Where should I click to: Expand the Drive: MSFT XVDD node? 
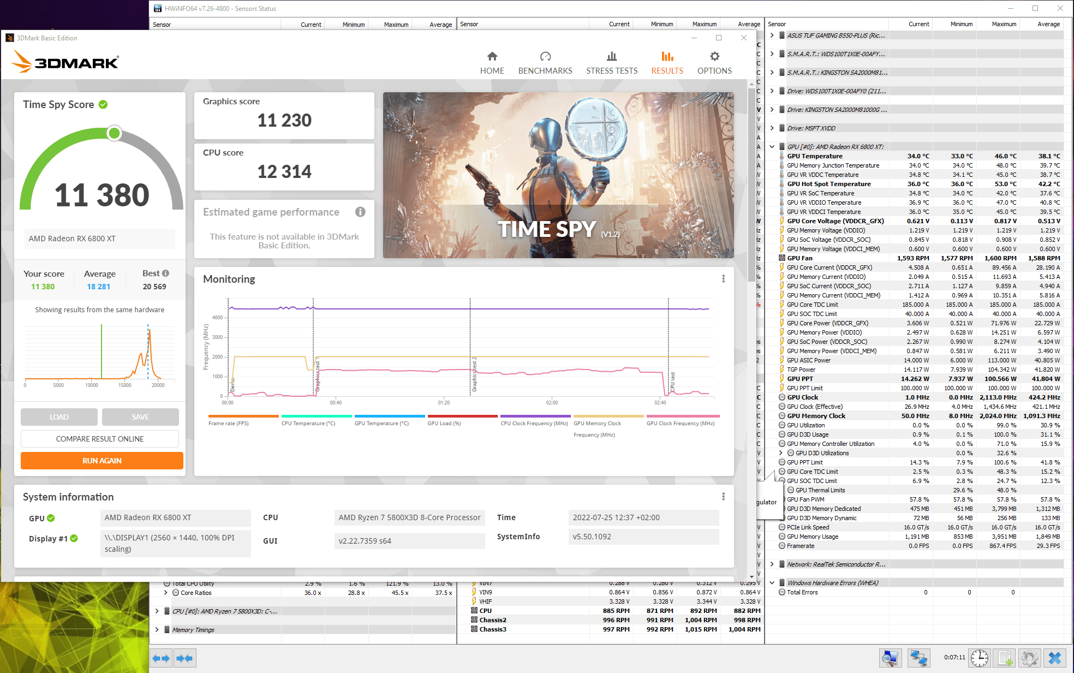click(772, 128)
